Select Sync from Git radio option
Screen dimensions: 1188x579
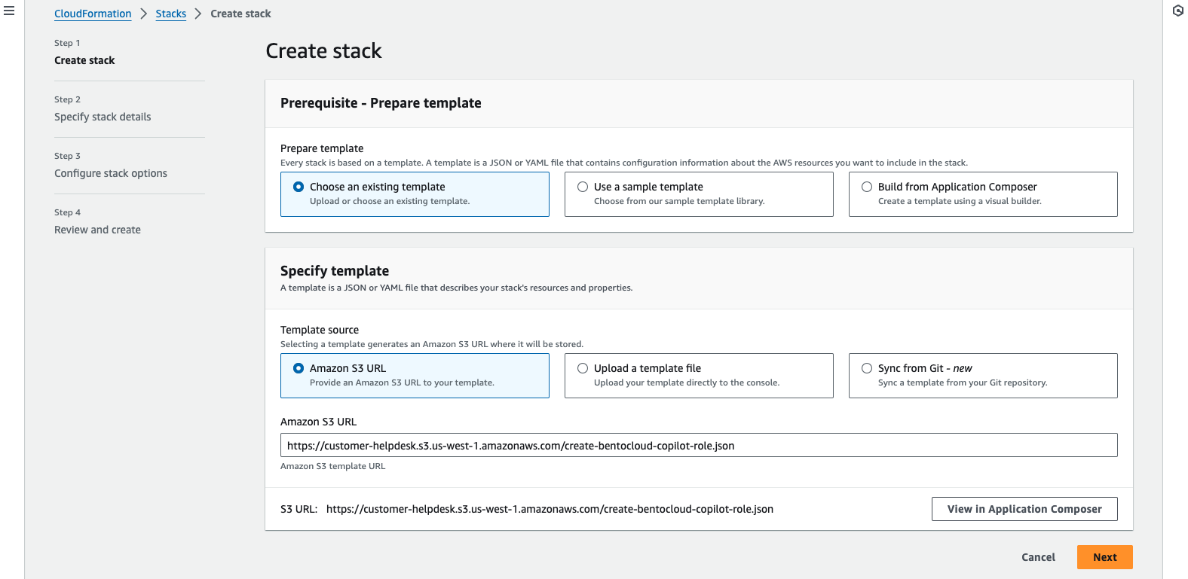pyautogui.click(x=867, y=368)
